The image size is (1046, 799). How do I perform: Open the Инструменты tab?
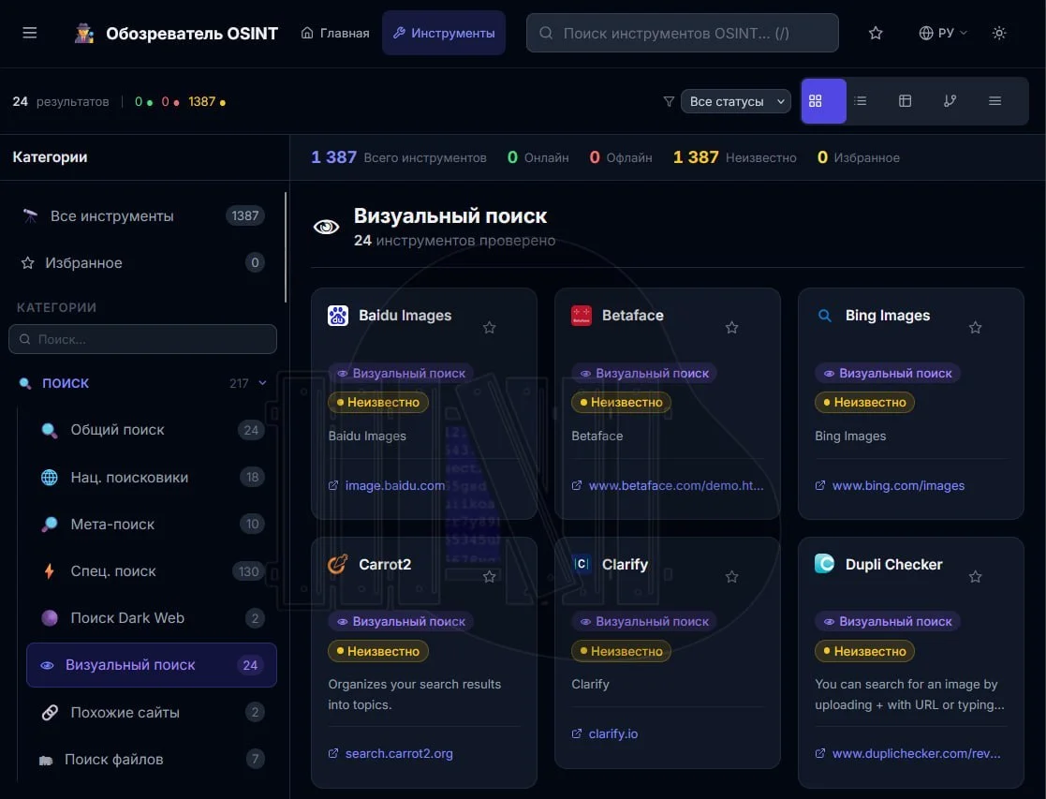[x=444, y=33]
